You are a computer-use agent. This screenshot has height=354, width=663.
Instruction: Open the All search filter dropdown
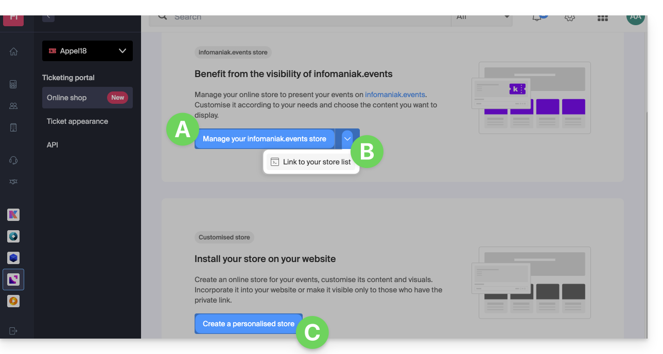(x=482, y=18)
